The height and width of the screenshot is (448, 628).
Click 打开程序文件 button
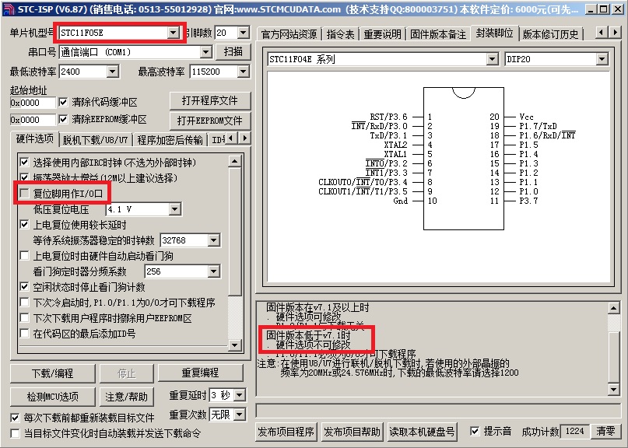click(x=210, y=100)
